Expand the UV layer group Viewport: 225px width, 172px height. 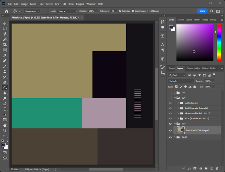click(175, 92)
